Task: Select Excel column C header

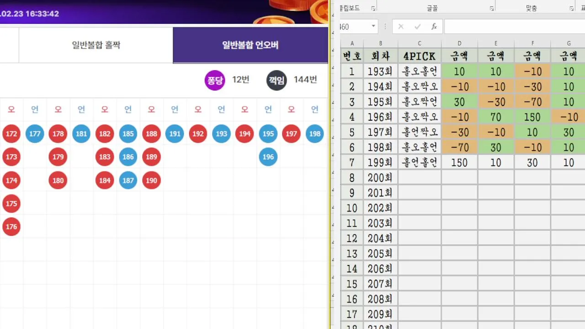Action: (x=420, y=43)
